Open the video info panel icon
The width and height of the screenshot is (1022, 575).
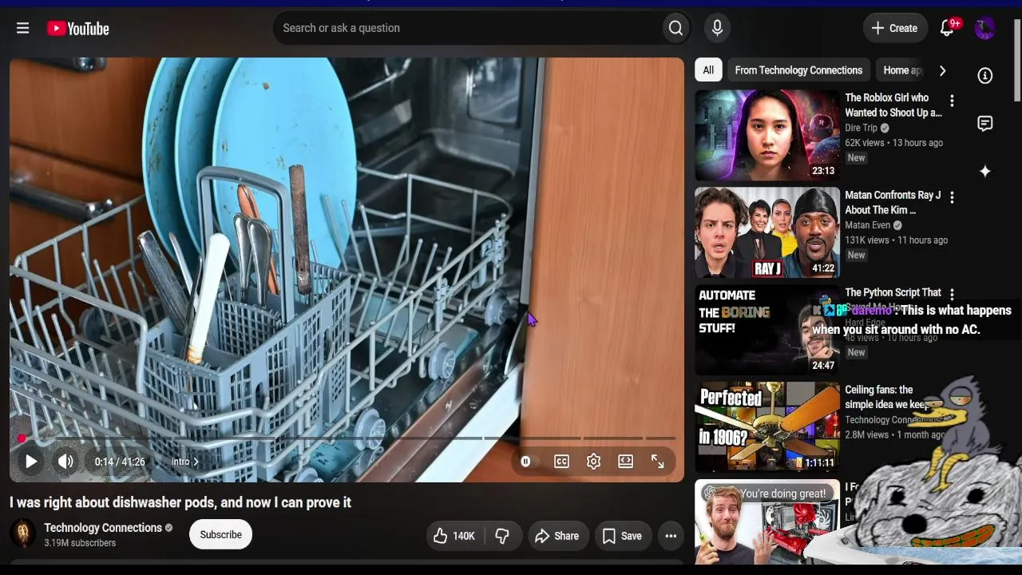985,75
